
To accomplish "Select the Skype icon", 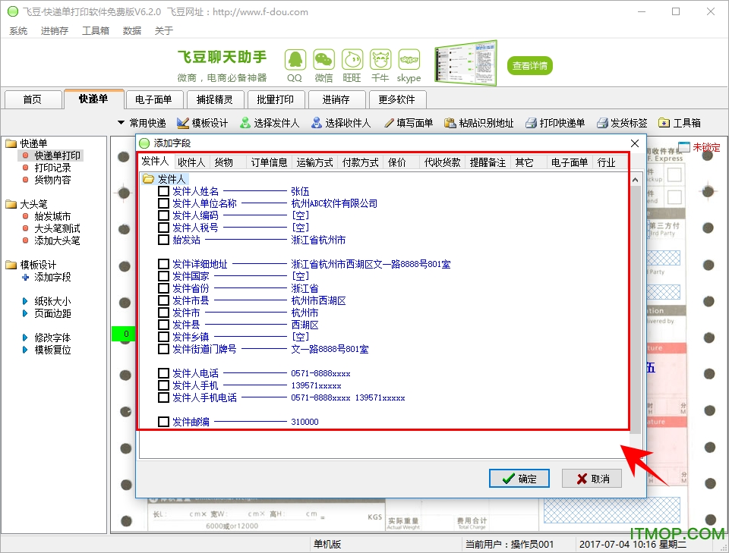I will pyautogui.click(x=409, y=58).
